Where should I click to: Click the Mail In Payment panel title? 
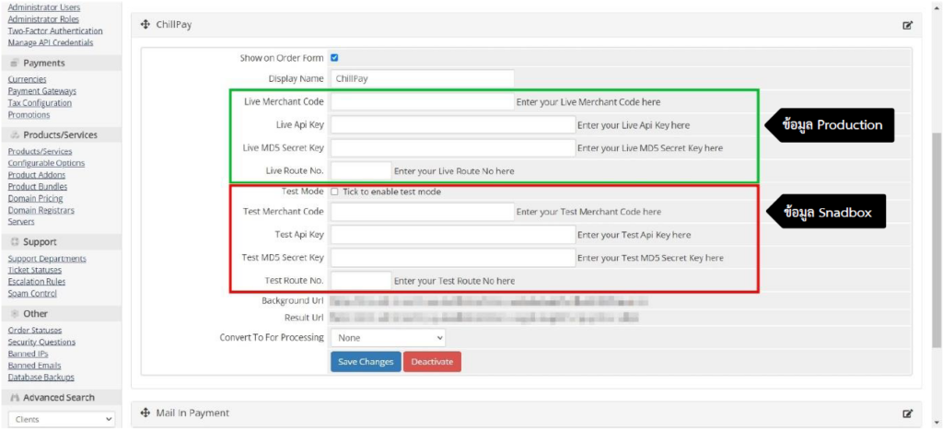pos(192,413)
